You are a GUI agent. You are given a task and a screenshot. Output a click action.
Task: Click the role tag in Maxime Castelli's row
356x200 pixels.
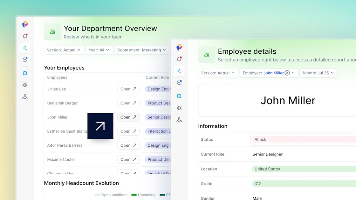click(x=158, y=159)
